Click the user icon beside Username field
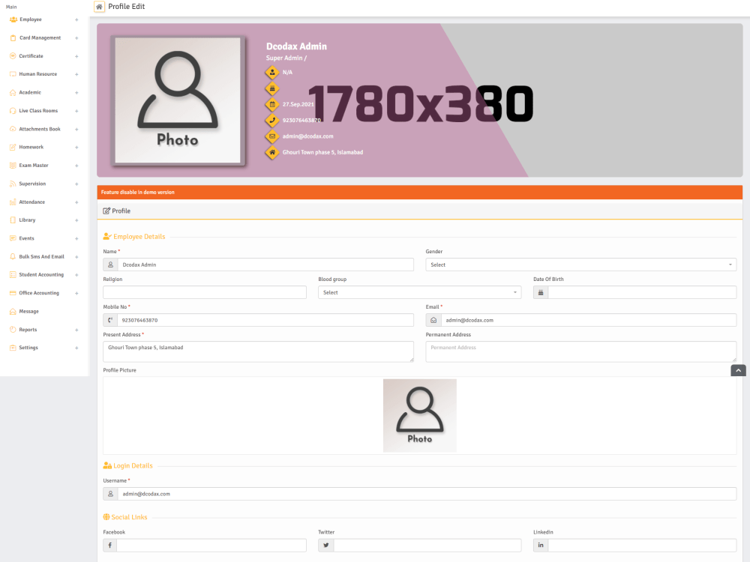Viewport: 750px width, 562px height. coord(110,494)
